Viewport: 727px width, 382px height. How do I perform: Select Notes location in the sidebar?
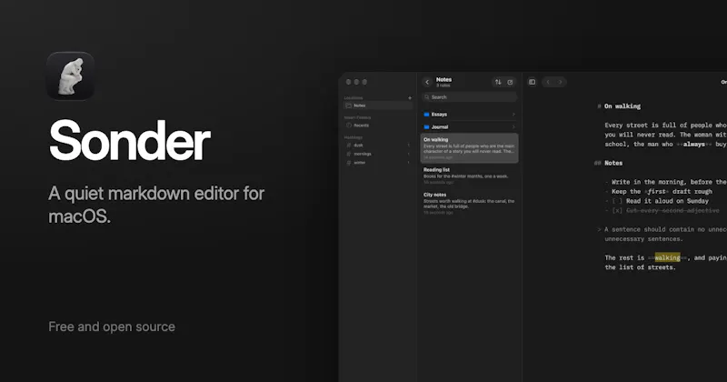point(378,106)
